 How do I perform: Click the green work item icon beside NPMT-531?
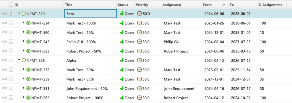tap(28, 88)
